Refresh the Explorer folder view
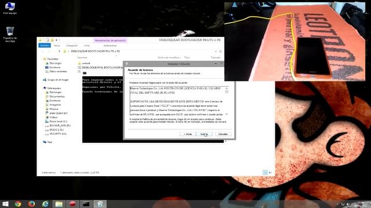This screenshot has width=371, height=208. [220, 51]
